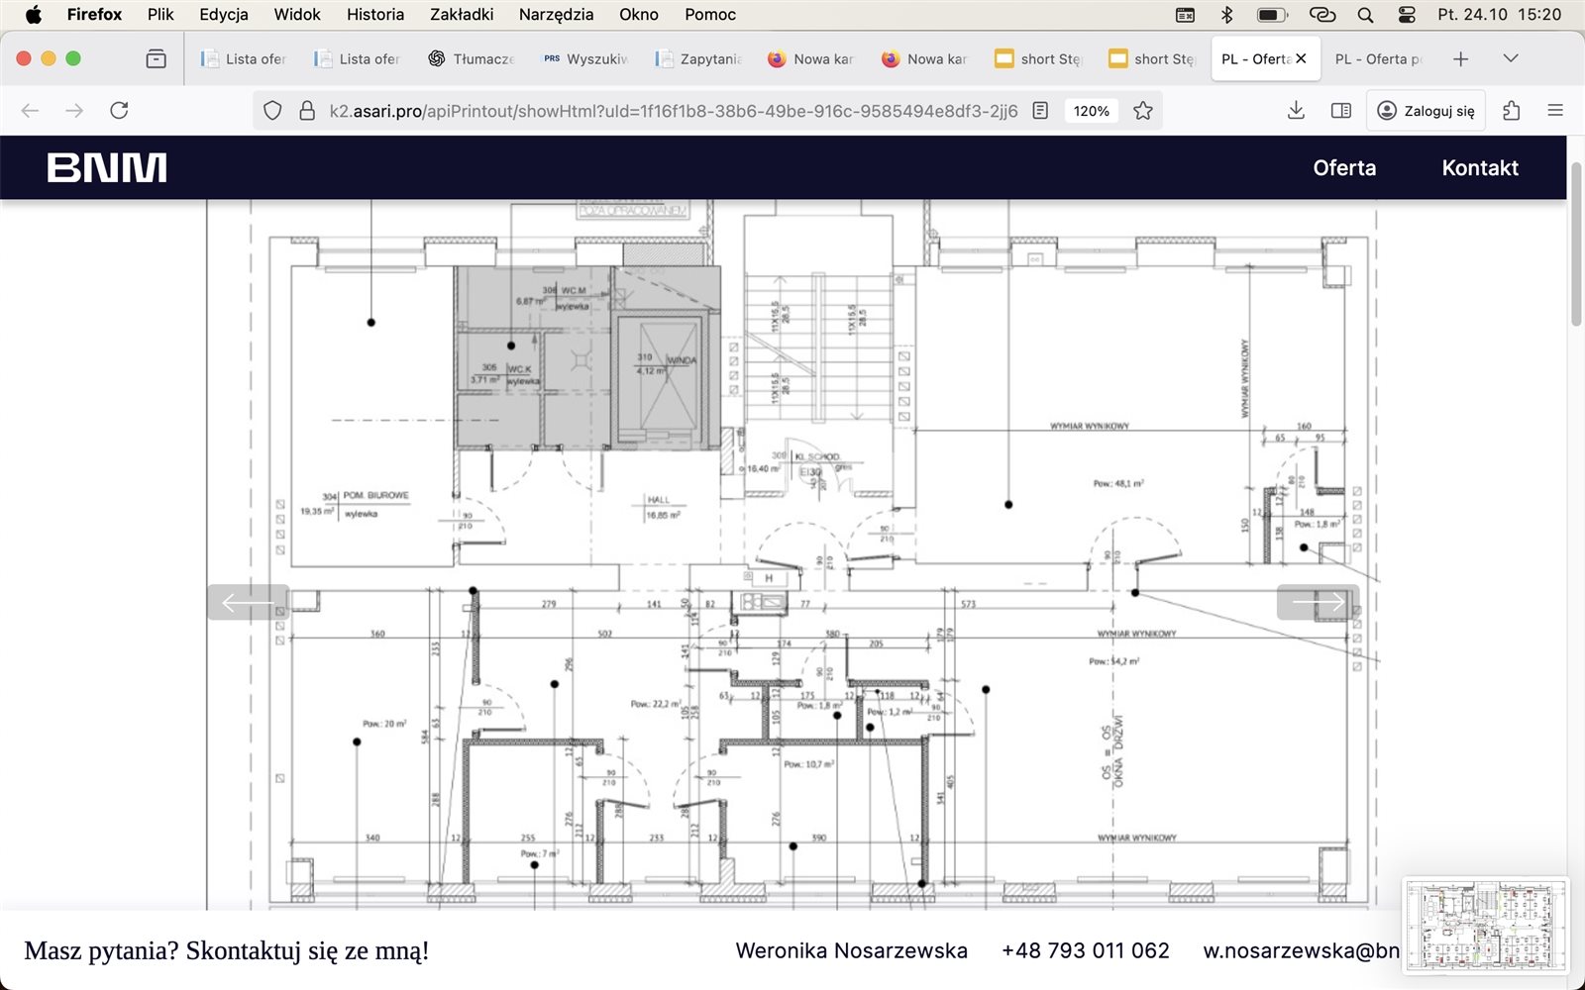This screenshot has width=1585, height=990.
Task: Click the Firefox reload page icon
Action: point(119,111)
